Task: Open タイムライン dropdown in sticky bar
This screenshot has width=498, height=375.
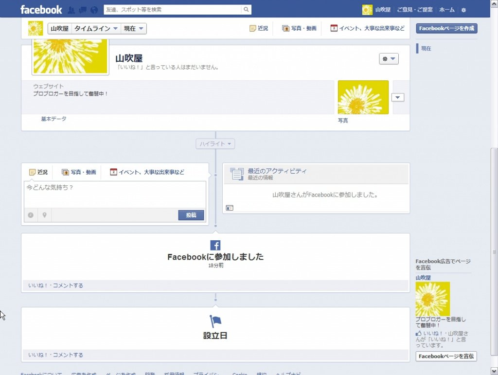Action: click(x=96, y=29)
